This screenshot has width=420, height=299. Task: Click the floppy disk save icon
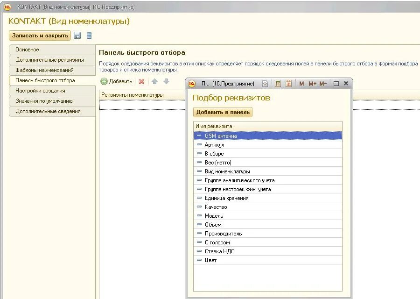77,36
